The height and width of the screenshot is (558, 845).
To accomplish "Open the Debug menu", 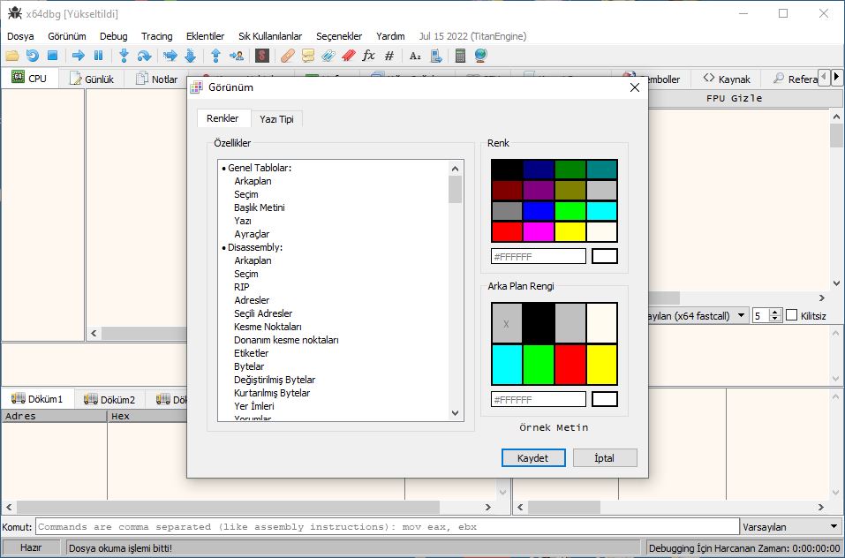I will [114, 36].
